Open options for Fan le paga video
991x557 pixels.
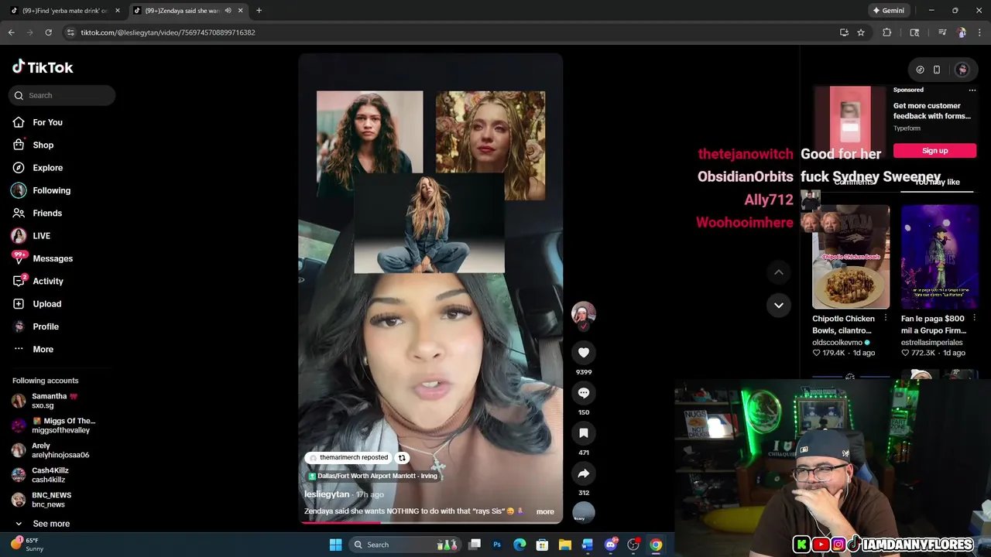974,319
